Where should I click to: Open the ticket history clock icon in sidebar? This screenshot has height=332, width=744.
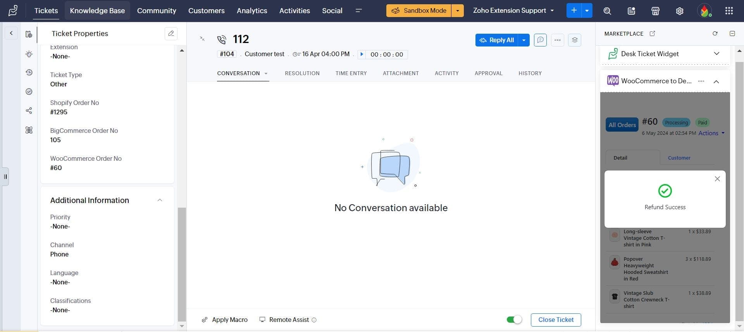tap(29, 72)
